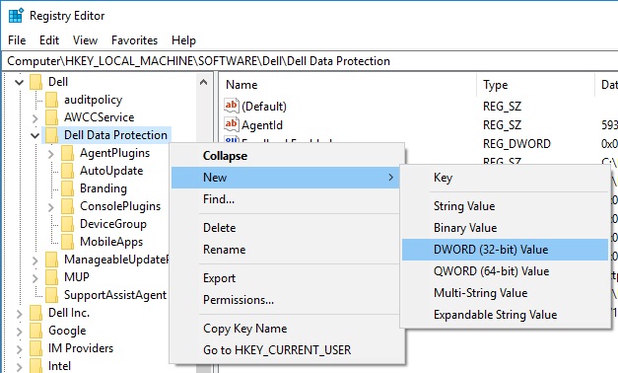The width and height of the screenshot is (618, 373).
Task: Click the AWCCService folder icon
Action: pyautogui.click(x=51, y=117)
